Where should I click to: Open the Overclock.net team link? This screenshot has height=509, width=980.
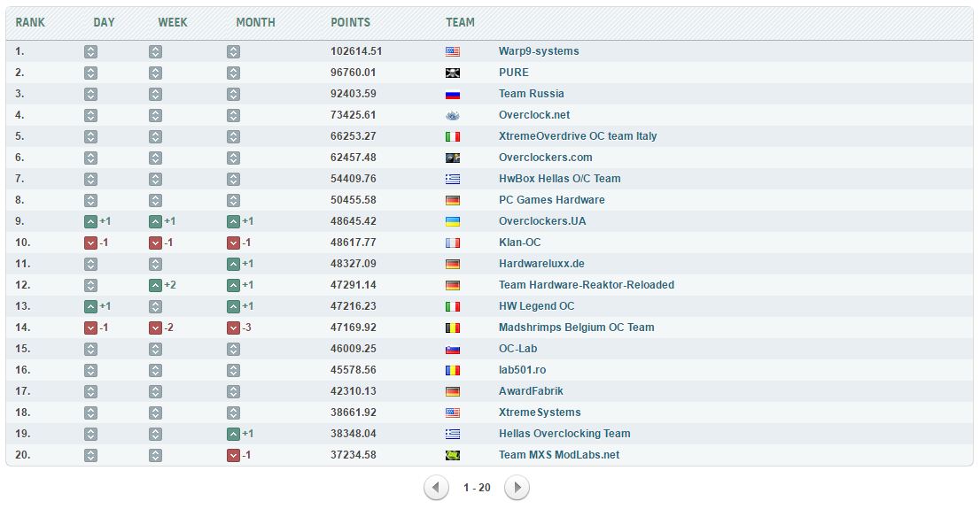[534, 115]
